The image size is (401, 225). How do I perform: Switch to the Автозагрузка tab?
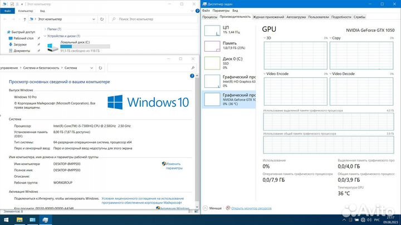pyautogui.click(x=296, y=17)
